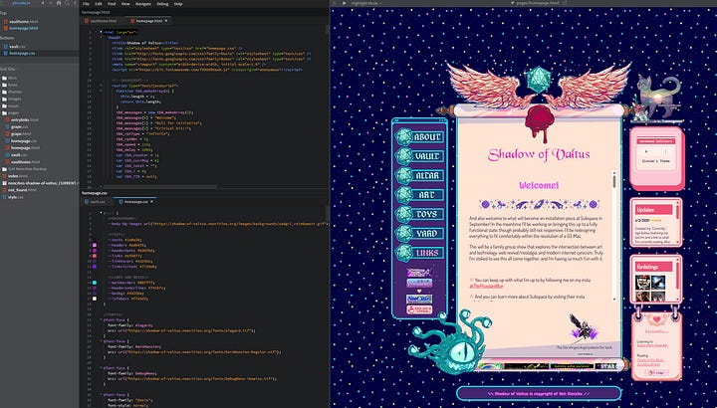The image size is (717, 408).
Task: Collapse :root fold arrow in homepage.css
Action: click(101, 213)
